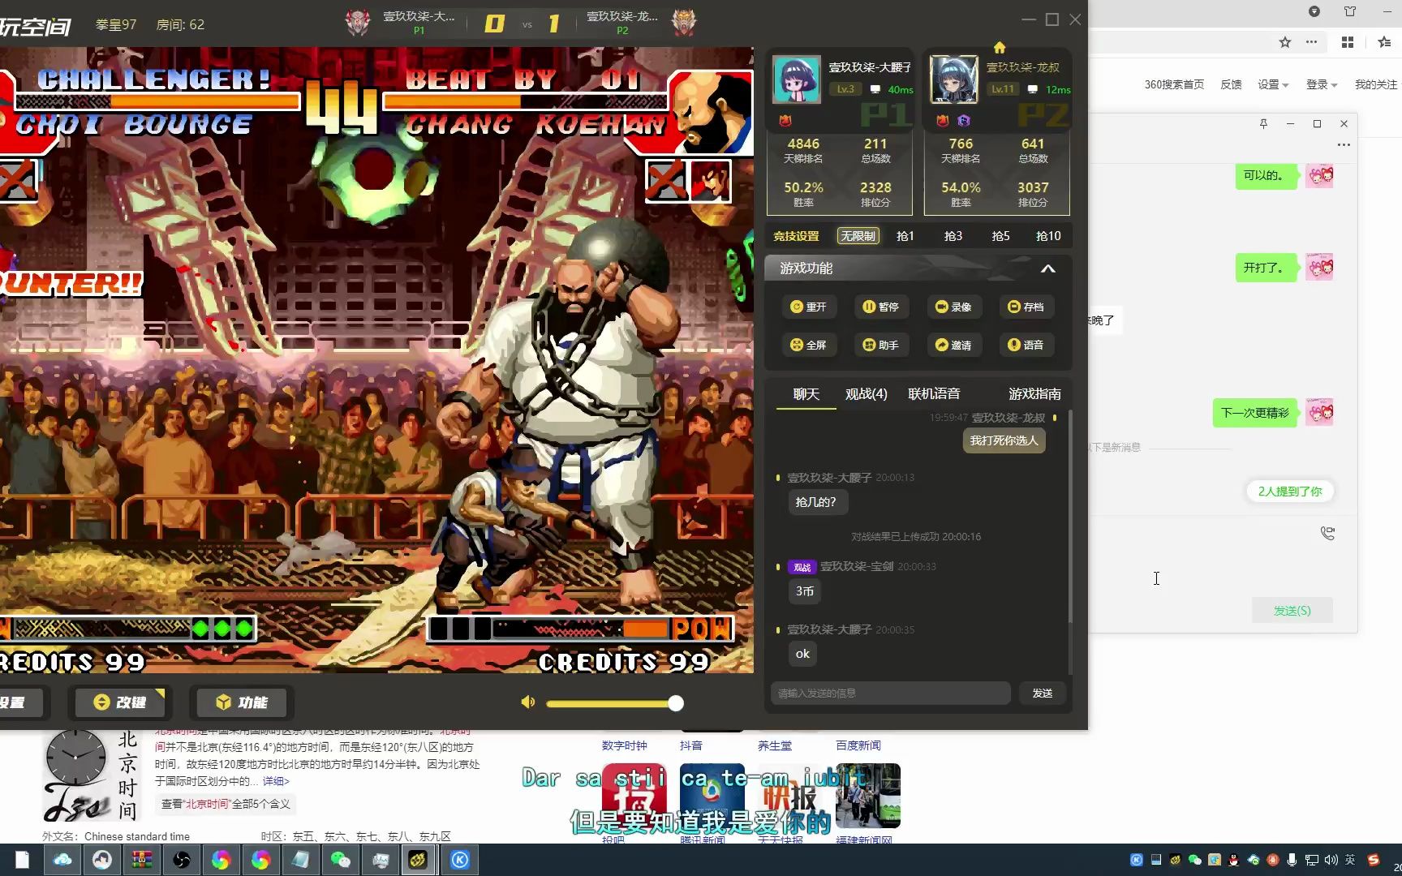View P1 player avatar 壹玖玖柒-大腰子
The image size is (1402, 876).
tap(796, 79)
